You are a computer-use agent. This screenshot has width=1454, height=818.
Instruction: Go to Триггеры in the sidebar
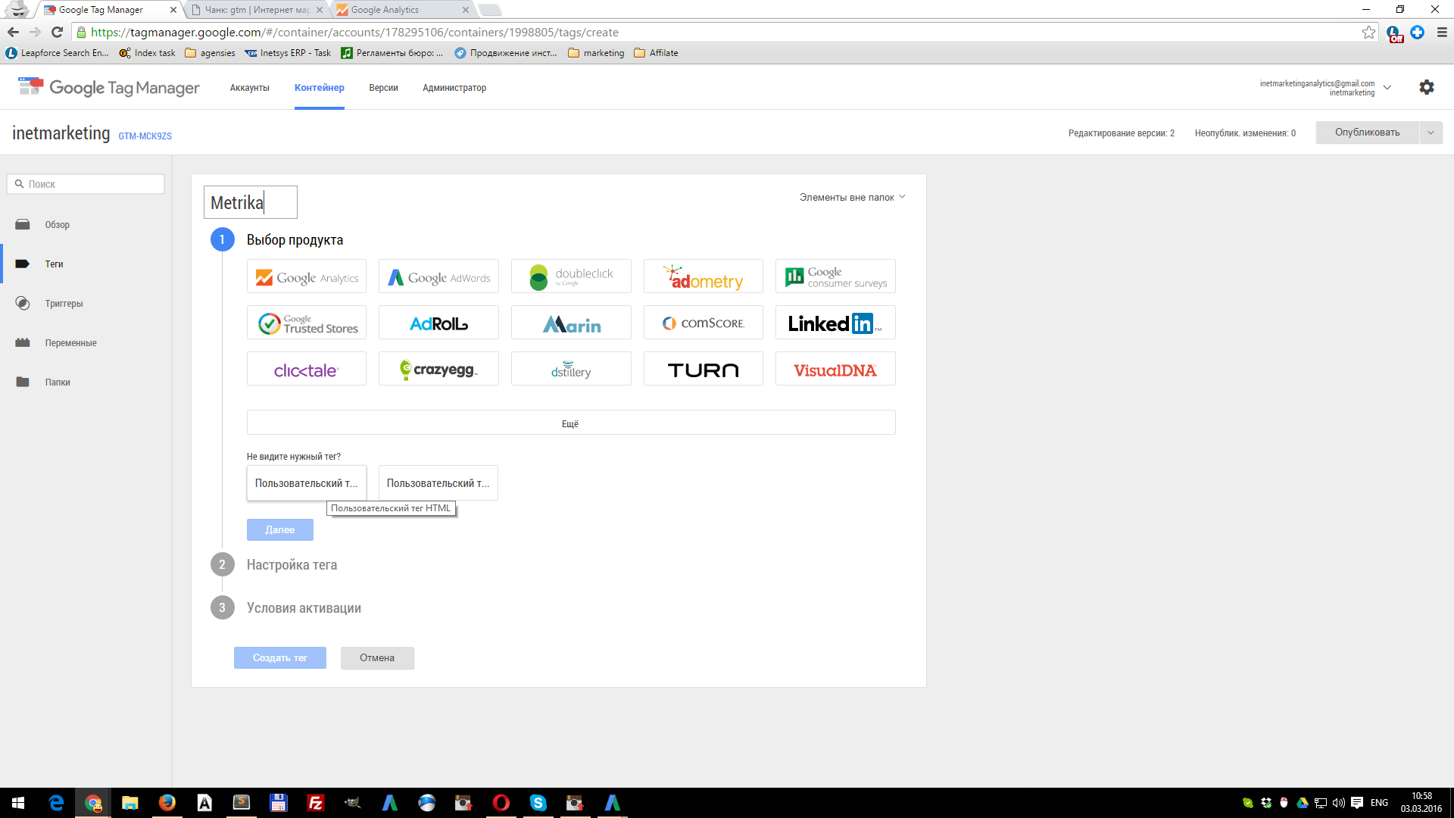click(x=64, y=304)
